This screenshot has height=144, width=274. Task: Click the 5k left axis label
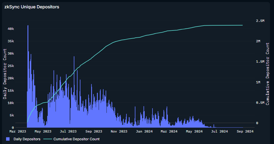click(x=12, y=115)
